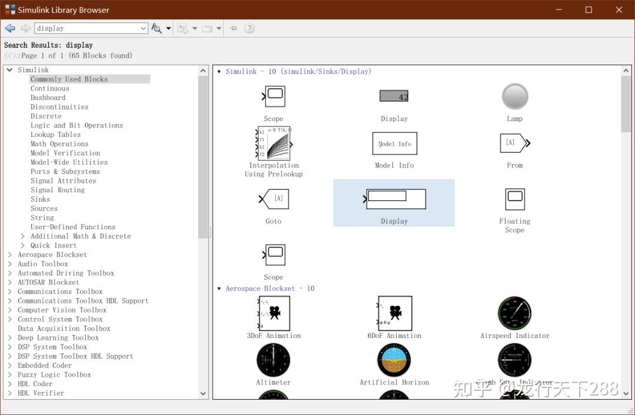Open the search term combo box dropdown
635x415 pixels.
[143, 28]
